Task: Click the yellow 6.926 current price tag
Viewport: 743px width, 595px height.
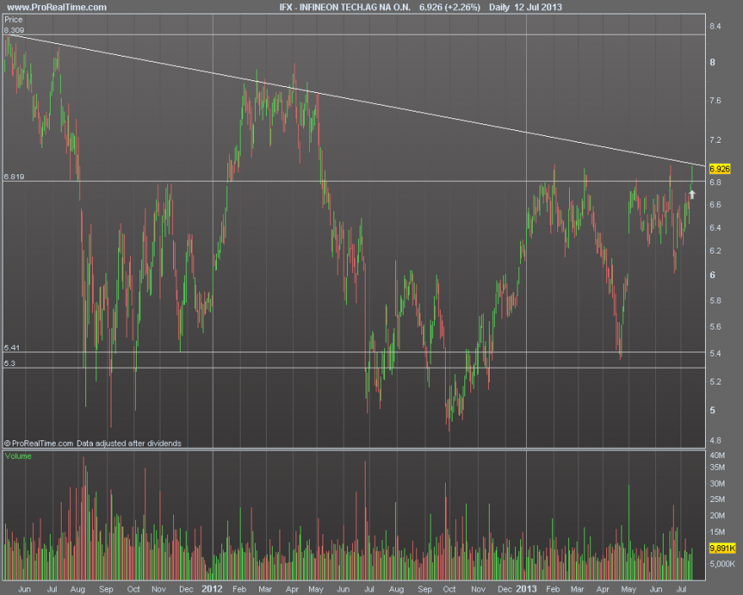Action: click(x=719, y=169)
